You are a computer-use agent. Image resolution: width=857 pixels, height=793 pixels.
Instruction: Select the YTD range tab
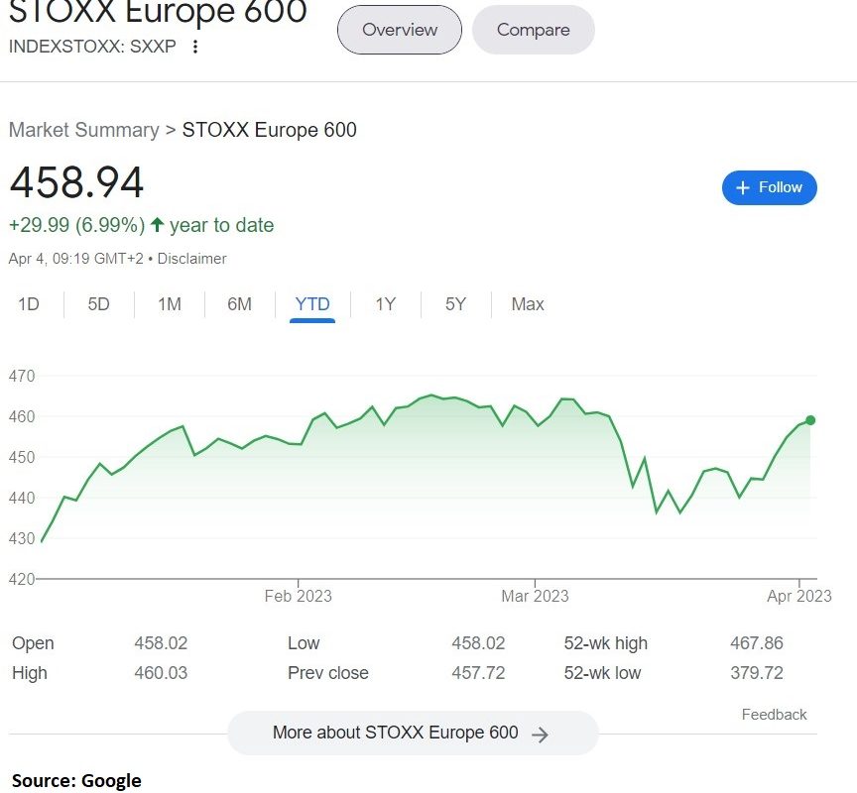coord(312,304)
